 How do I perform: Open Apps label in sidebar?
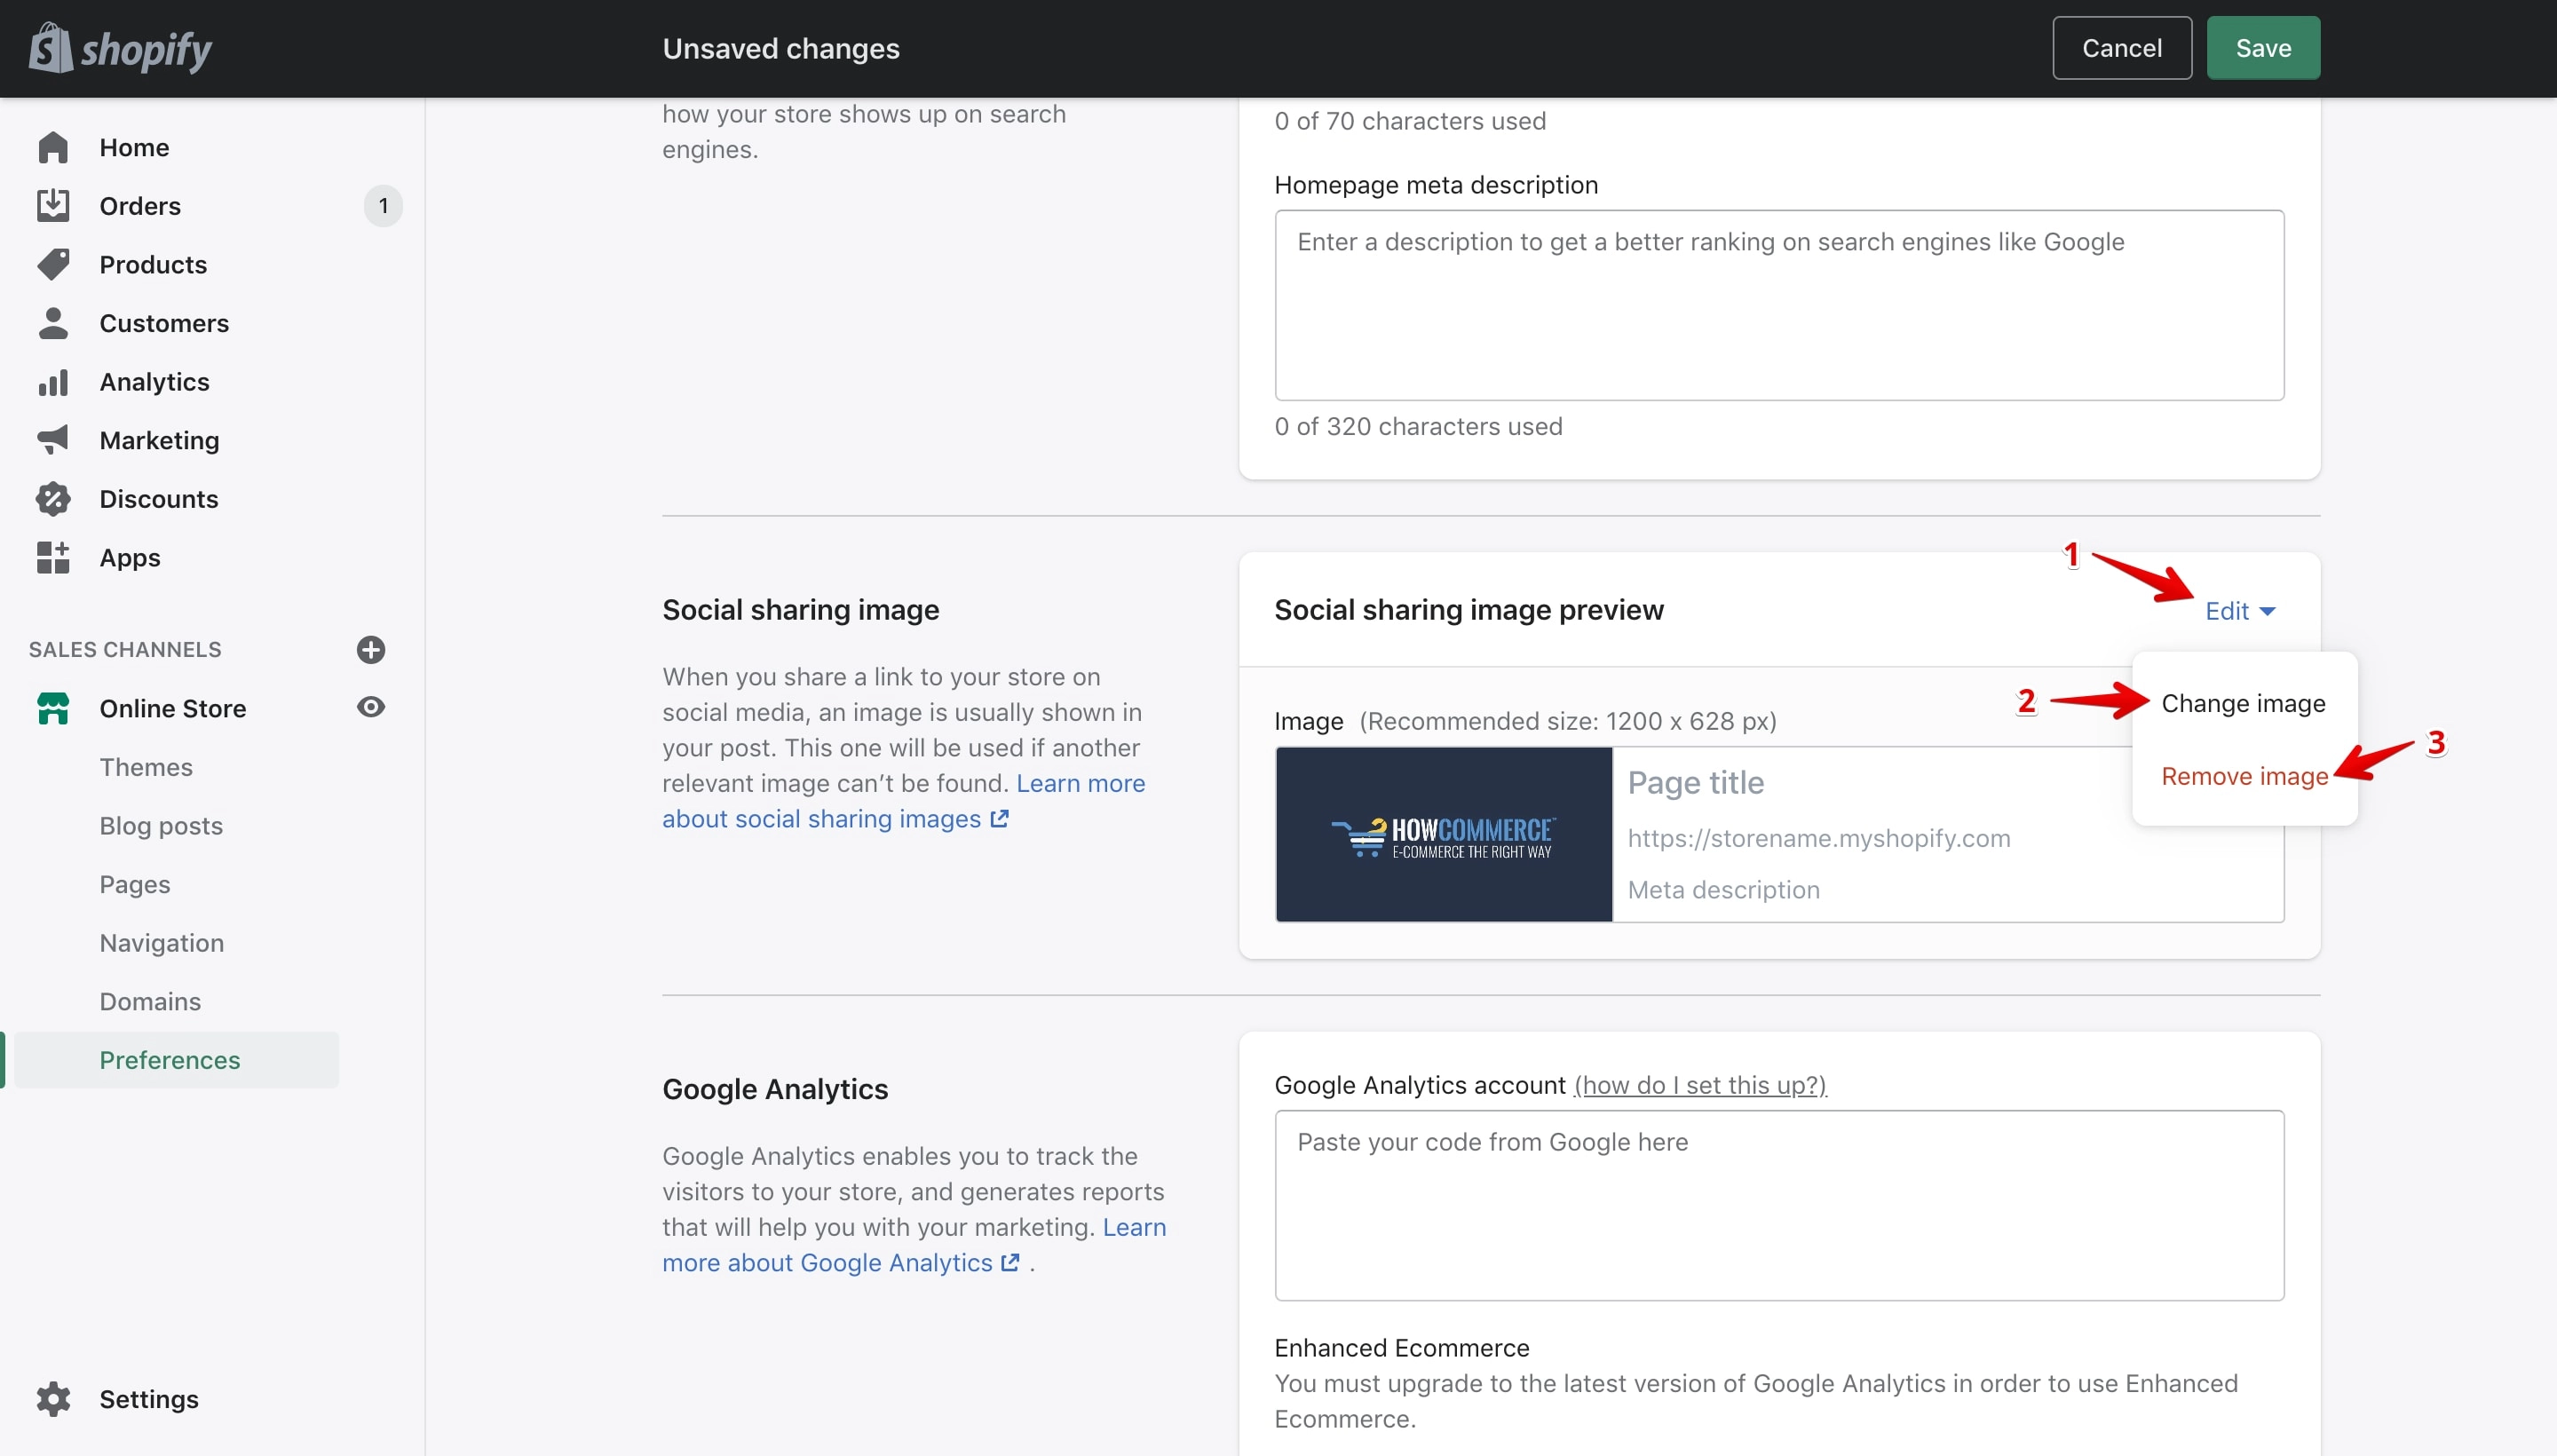tap(129, 558)
